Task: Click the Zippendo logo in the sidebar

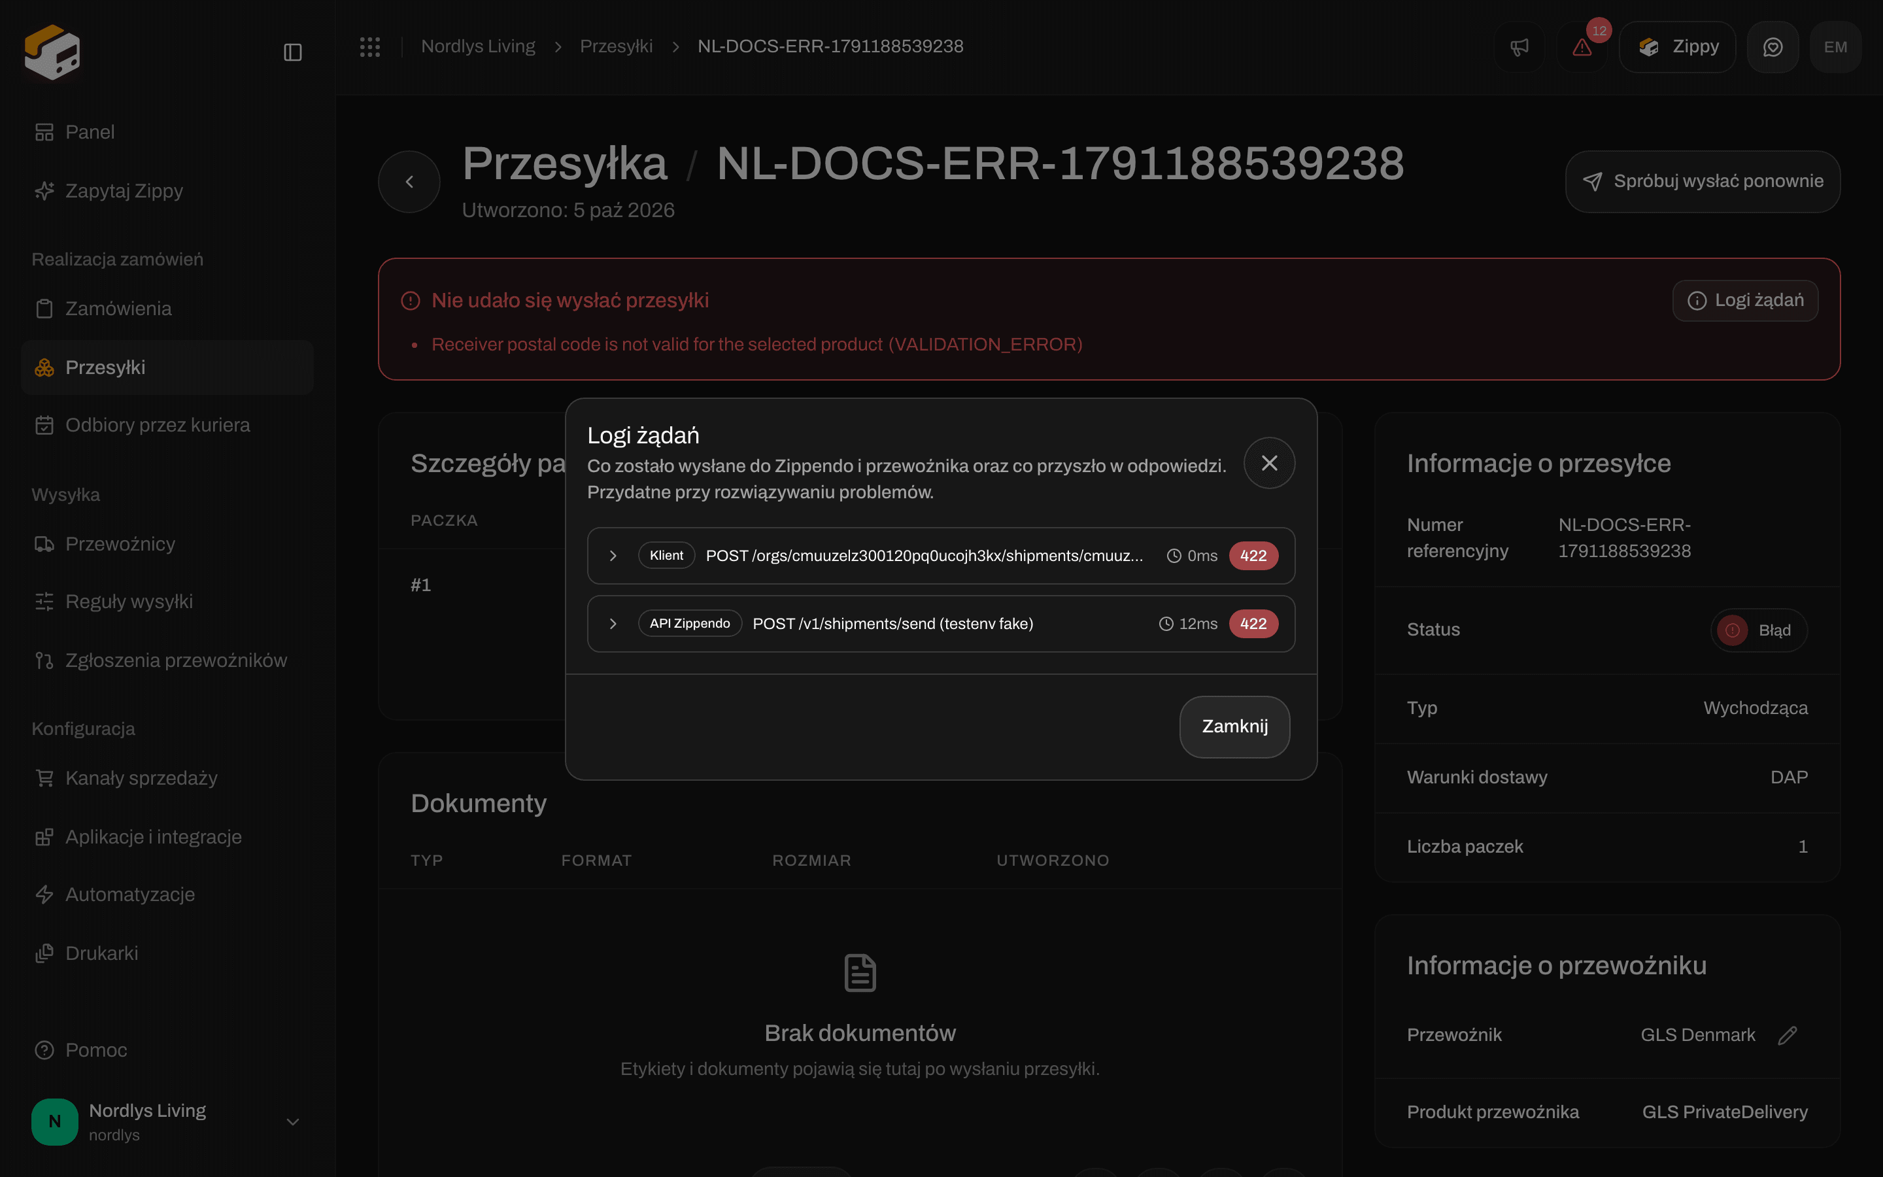Action: [x=52, y=52]
